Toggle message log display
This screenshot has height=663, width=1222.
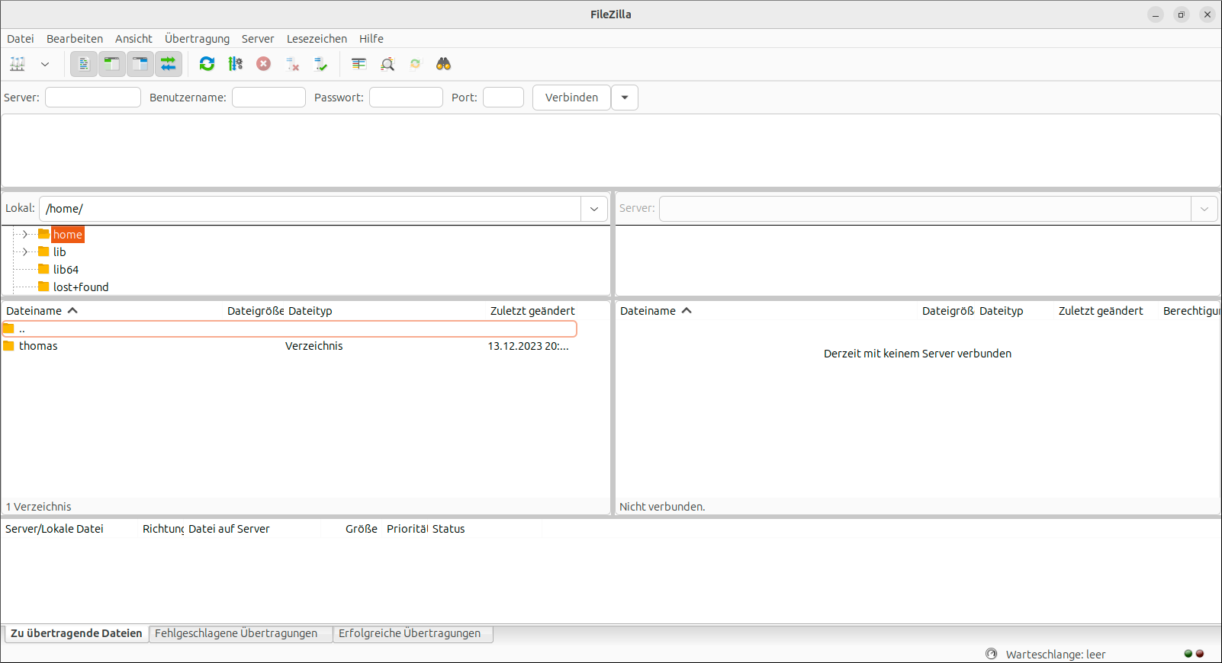pyautogui.click(x=84, y=64)
